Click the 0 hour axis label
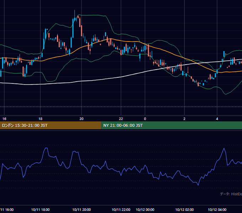Screen dimensions: 242x213 coord(145,119)
